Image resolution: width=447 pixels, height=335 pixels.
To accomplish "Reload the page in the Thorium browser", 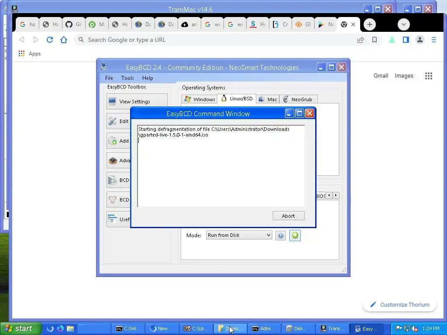I will point(50,40).
